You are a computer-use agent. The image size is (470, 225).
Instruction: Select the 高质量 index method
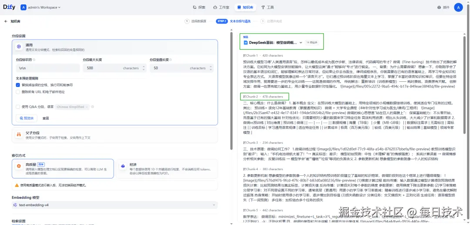tap(63, 169)
